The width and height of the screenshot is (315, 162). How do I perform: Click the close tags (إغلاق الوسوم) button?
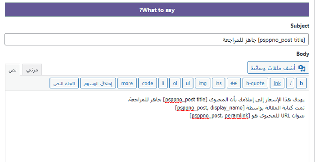point(98,83)
